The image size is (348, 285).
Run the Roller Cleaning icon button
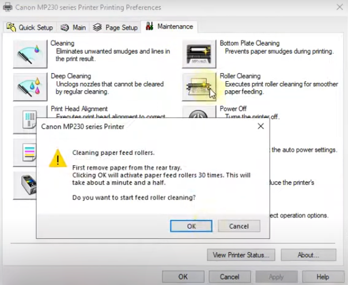coord(199,87)
